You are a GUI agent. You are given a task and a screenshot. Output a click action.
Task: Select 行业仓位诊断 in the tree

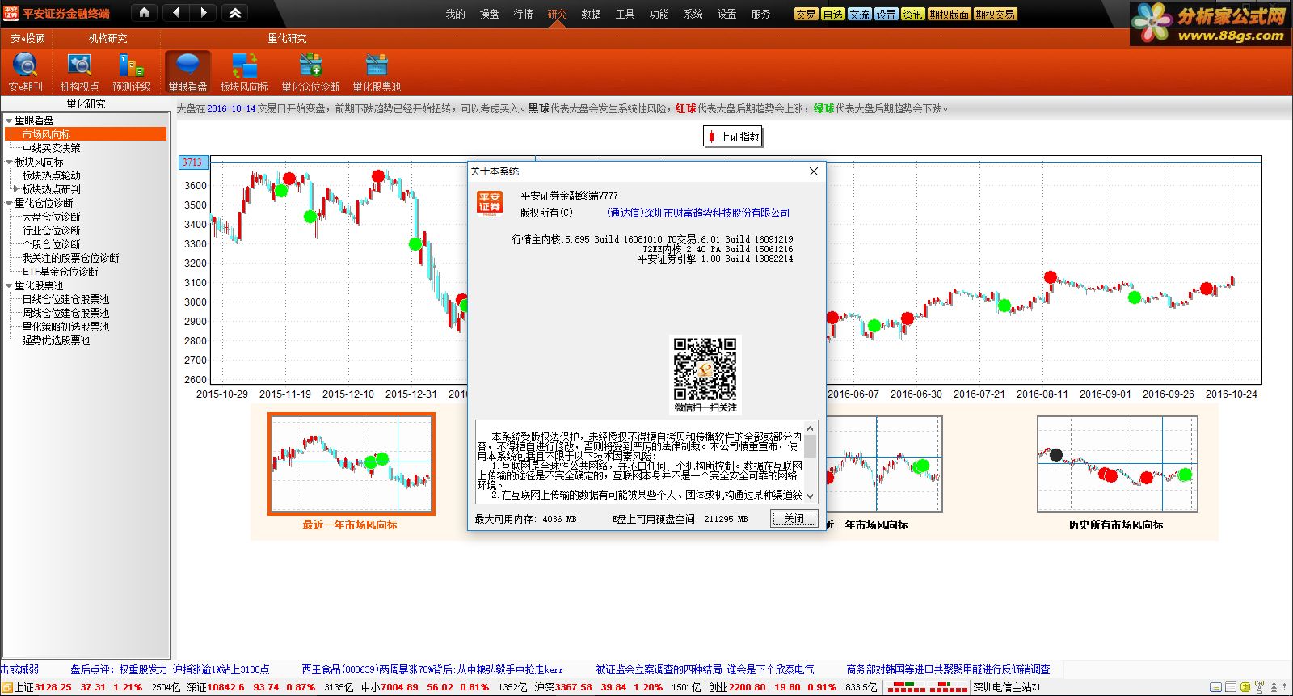tap(52, 230)
